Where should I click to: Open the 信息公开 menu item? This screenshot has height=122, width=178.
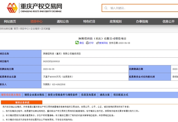click(169, 21)
